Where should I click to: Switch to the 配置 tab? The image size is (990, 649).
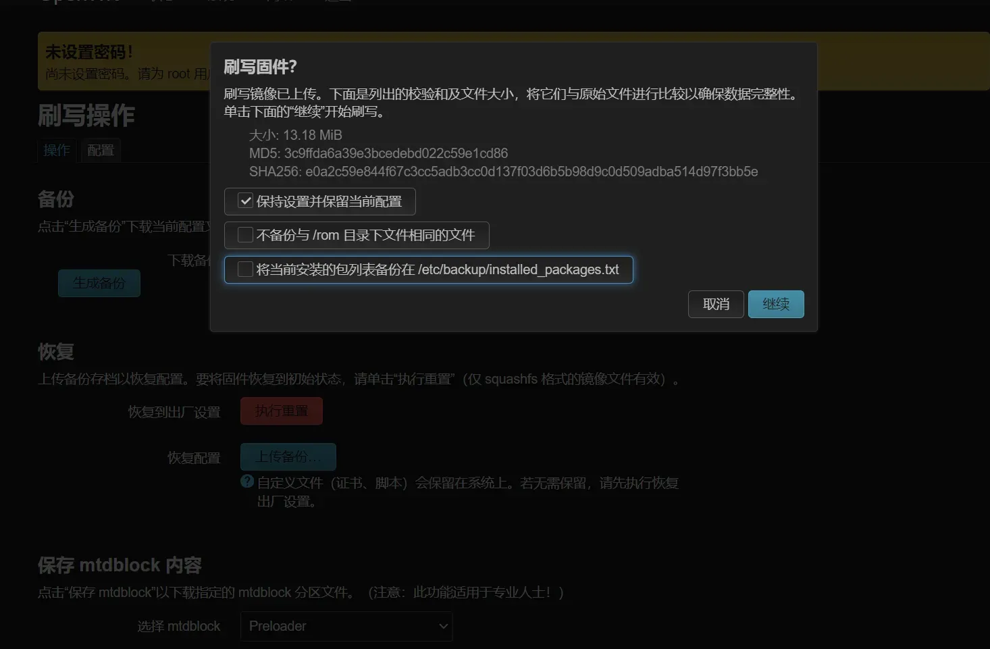(101, 150)
